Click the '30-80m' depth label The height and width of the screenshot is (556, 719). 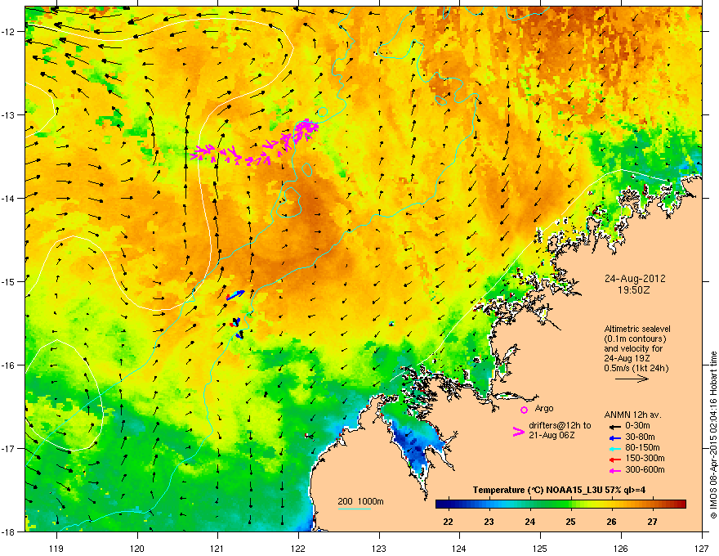pos(640,437)
